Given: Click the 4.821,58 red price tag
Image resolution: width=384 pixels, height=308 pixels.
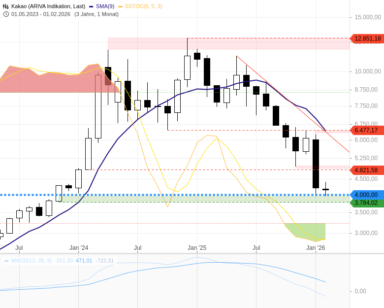Looking at the screenshot, I should (367, 170).
